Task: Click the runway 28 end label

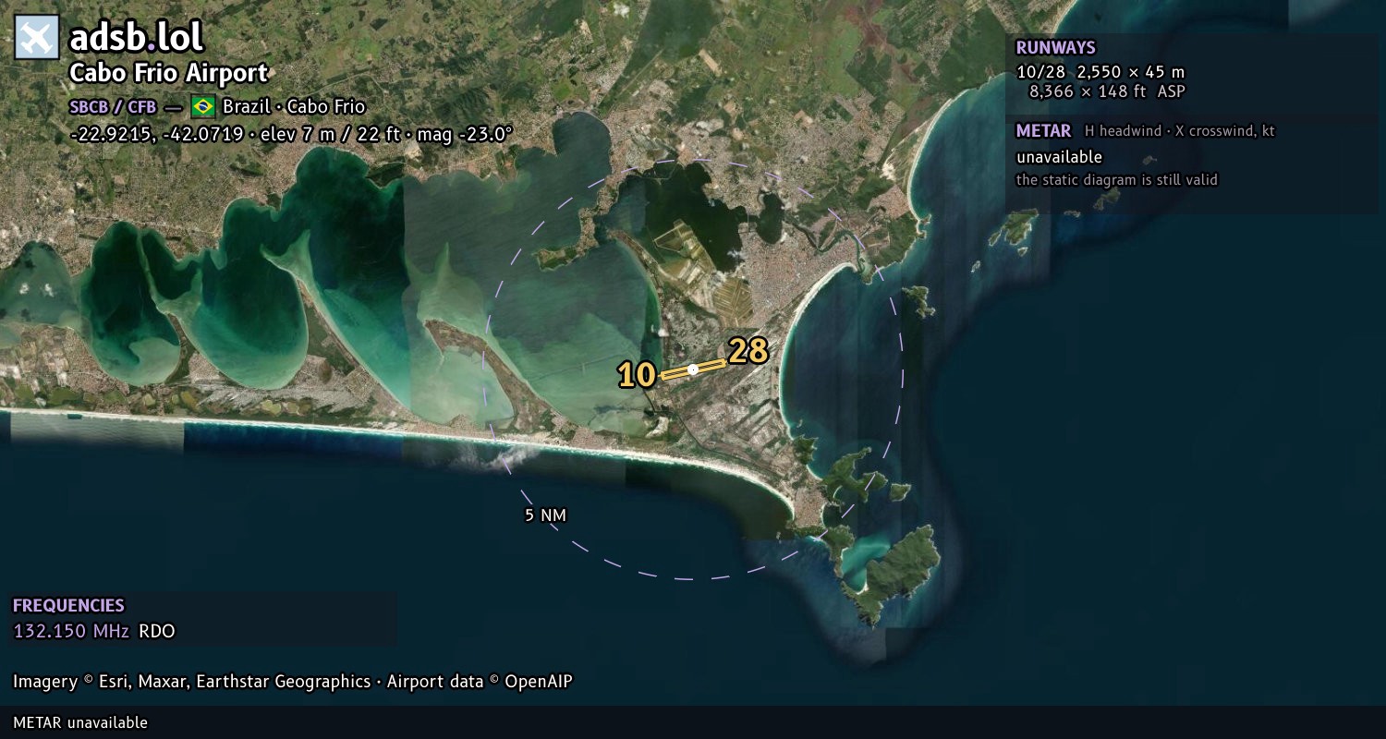Action: pyautogui.click(x=748, y=351)
